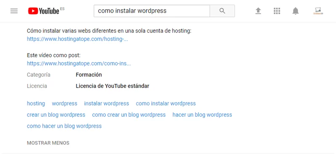The width and height of the screenshot is (336, 157).
Task: Click the 'Licencia' label
Action: click(37, 86)
